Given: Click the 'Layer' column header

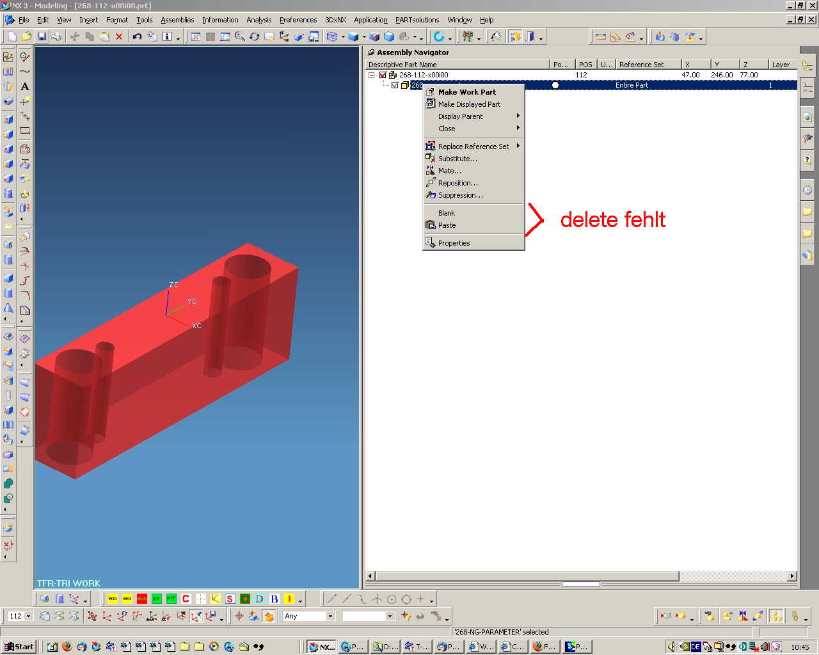Looking at the screenshot, I should (782, 65).
